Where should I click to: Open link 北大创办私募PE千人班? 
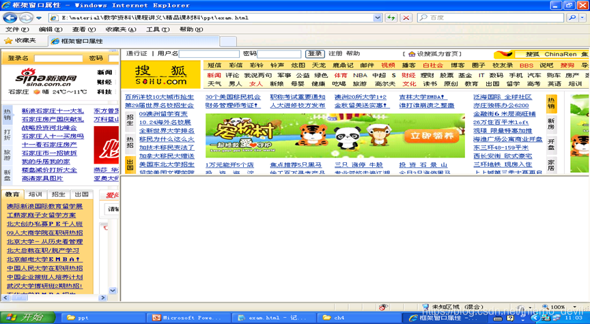click(45, 224)
